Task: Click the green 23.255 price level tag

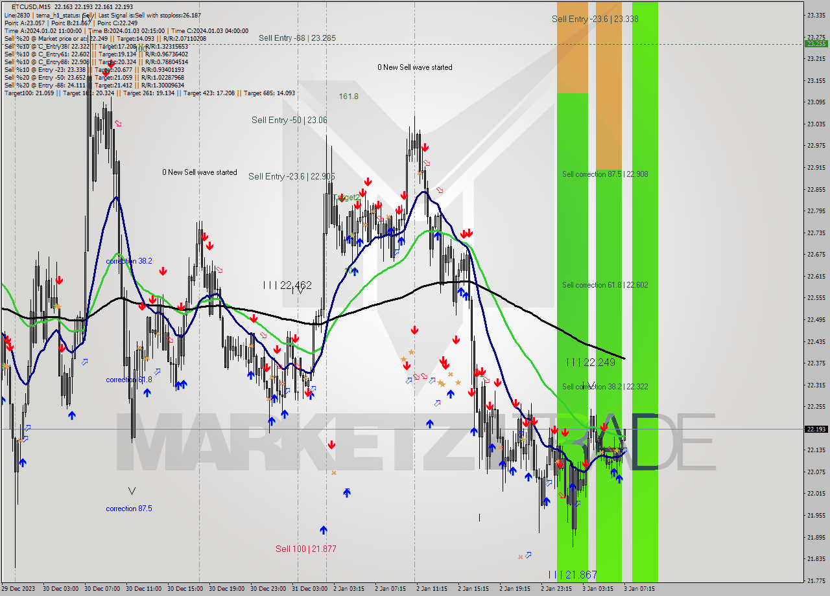Action: tap(816, 44)
